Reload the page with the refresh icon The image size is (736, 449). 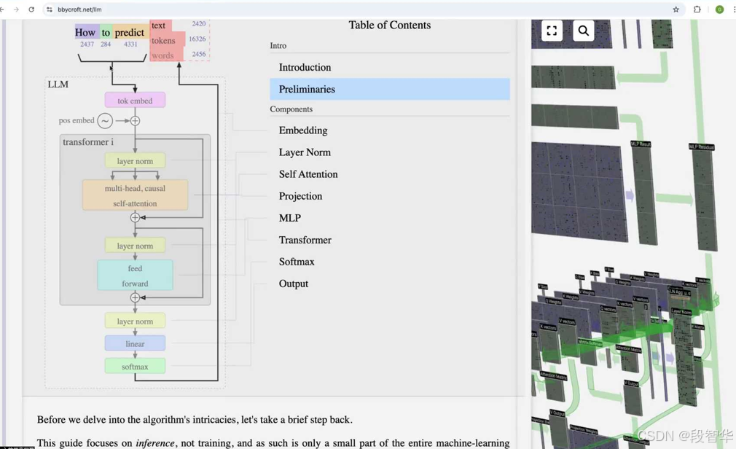[31, 9]
